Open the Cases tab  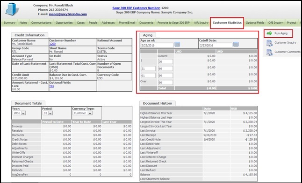(81, 23)
